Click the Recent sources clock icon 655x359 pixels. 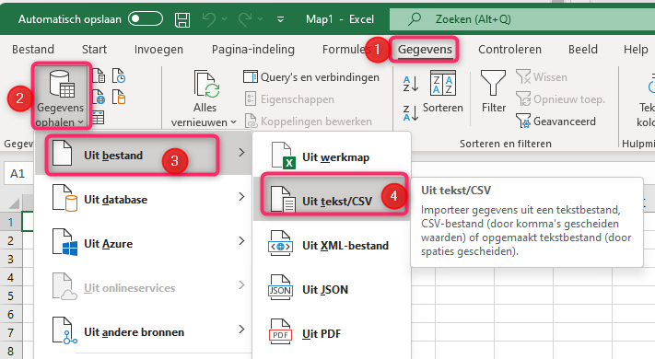pyautogui.click(x=119, y=76)
